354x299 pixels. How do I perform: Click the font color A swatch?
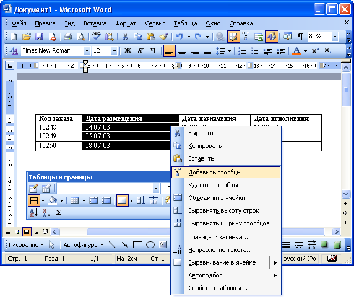[x=296, y=51]
